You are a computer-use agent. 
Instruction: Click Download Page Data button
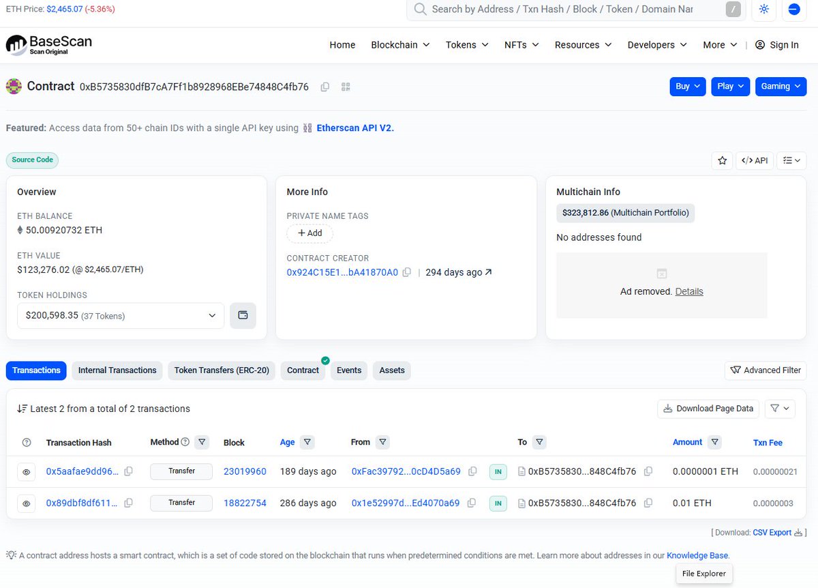click(x=708, y=409)
